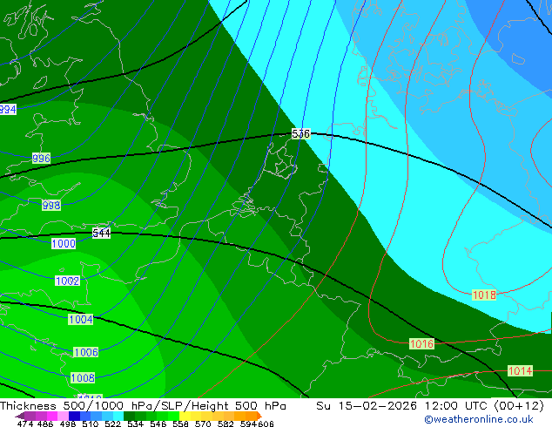
Task: Click the cyan legend swatch before dark green
Action: 118,416
